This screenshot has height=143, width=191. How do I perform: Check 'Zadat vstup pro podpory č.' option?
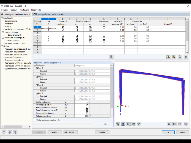pos(35,120)
